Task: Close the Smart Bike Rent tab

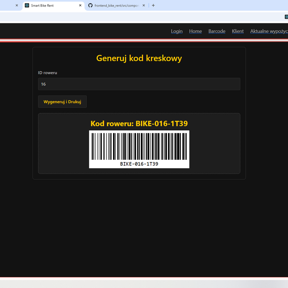Action: pos(80,5)
